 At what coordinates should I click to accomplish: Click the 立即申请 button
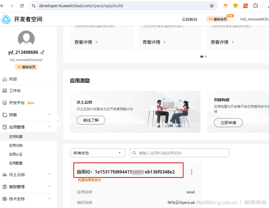228,123
